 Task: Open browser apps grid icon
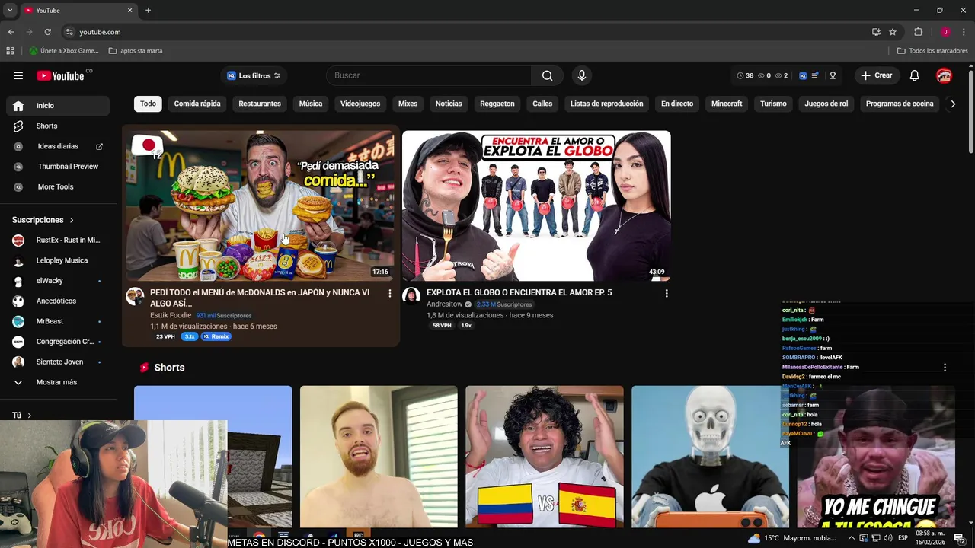(10, 51)
